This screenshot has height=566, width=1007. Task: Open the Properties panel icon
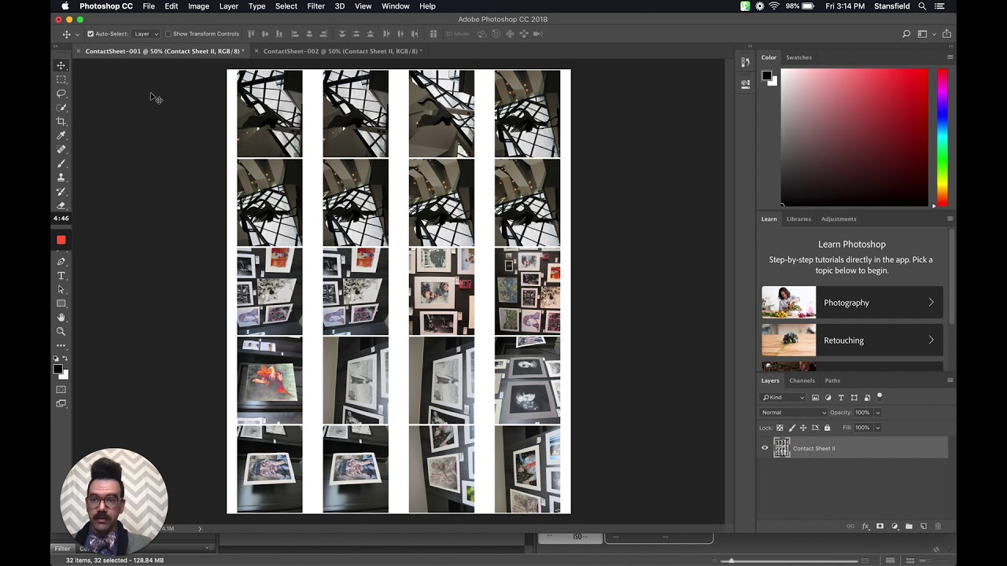point(745,83)
